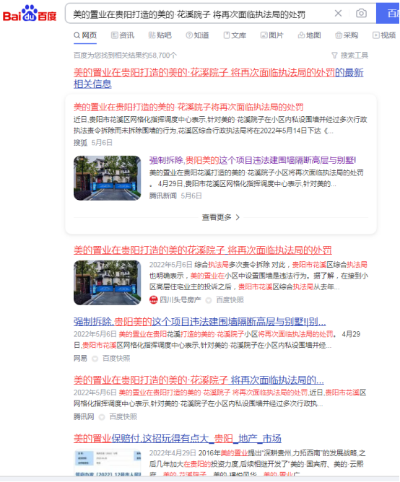Viewport: 400px width, 482px height.
Task: Expand 查看更多 in news card
Action: 221,217
